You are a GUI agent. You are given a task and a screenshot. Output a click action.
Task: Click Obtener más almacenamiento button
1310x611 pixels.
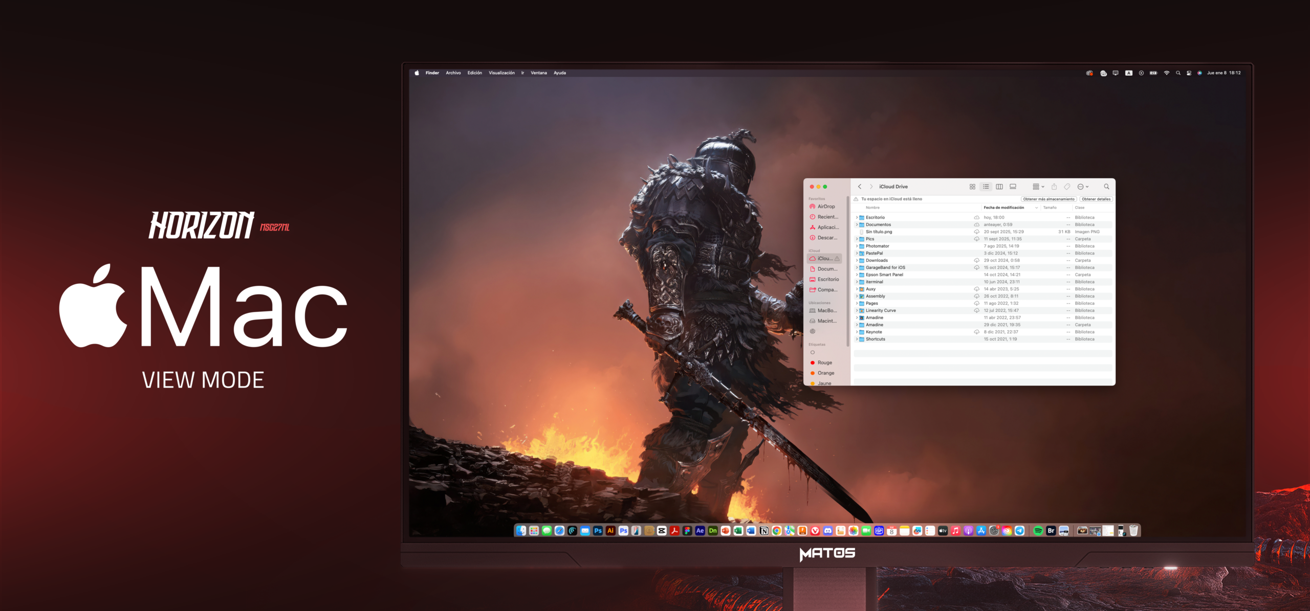pos(1049,199)
